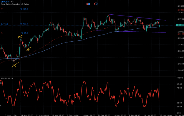Screen dimensions: 184x116
Task: Click the RSI(8) 34.28 indicator label
Action: (x=7, y=79)
